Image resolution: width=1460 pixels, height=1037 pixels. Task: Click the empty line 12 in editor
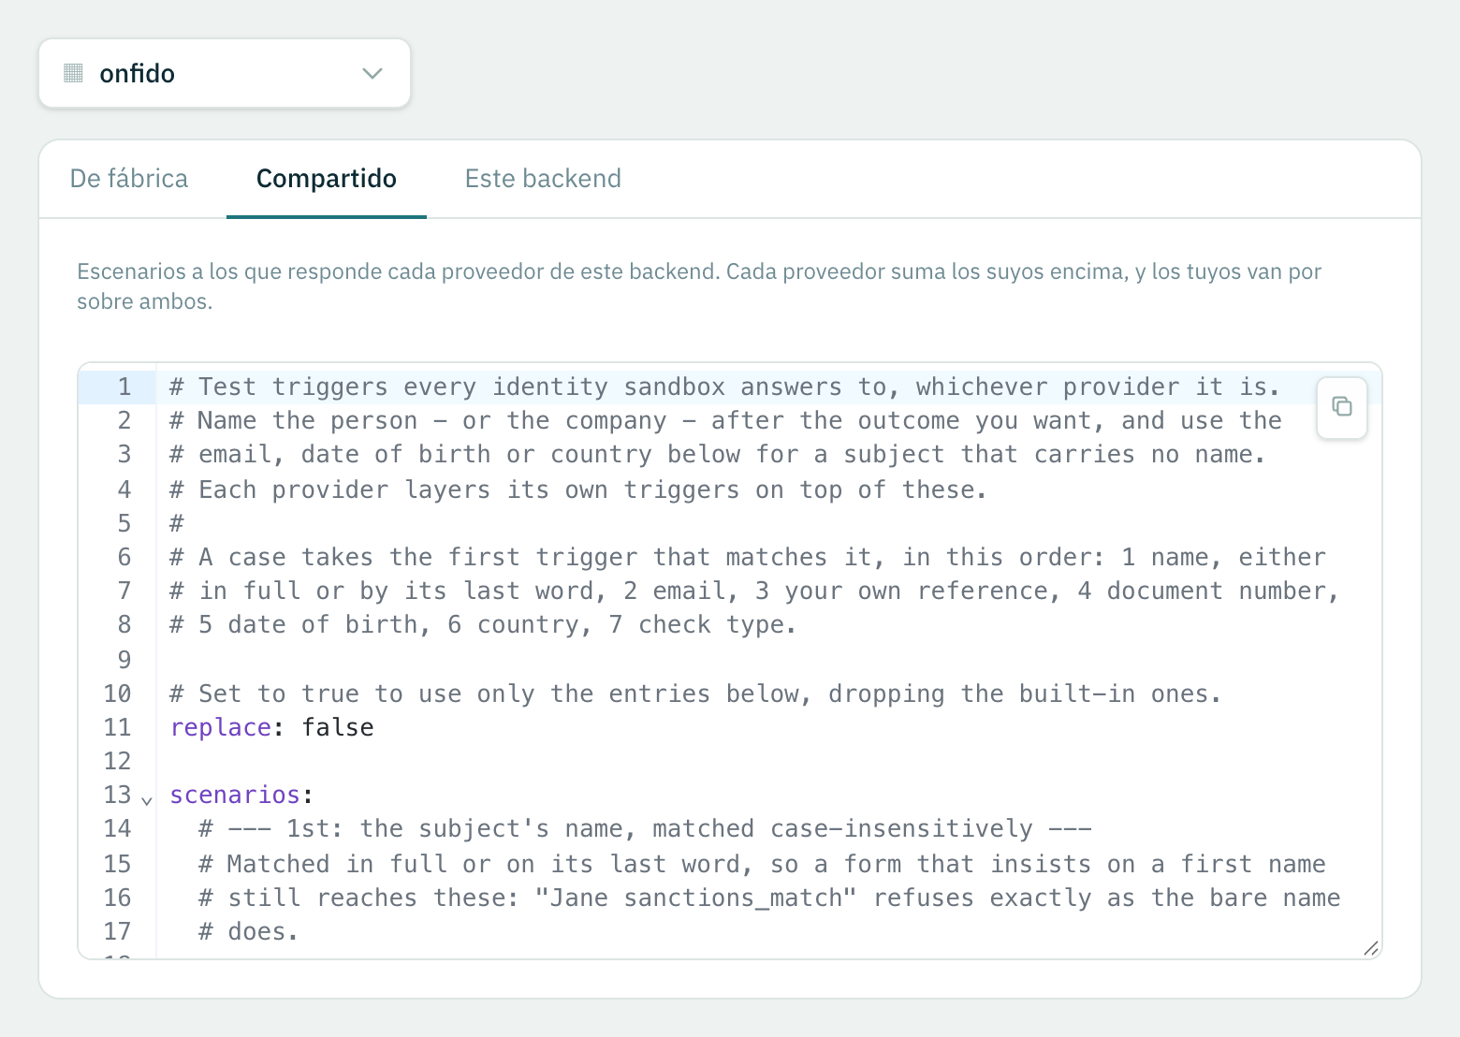[x=767, y=761]
